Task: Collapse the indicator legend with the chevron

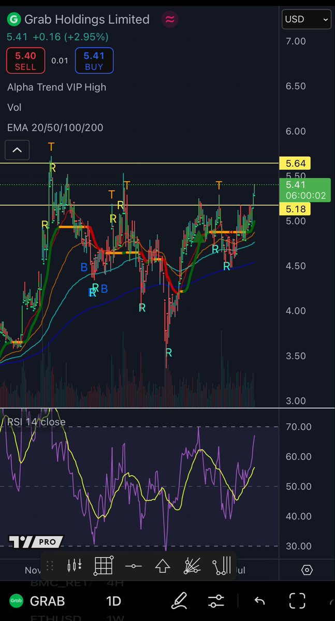Action: click(x=17, y=150)
